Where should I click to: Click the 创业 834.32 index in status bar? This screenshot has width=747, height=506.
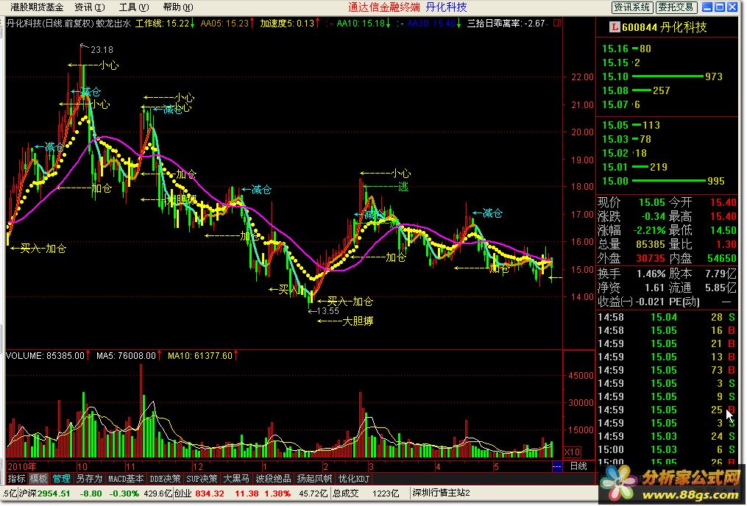(199, 493)
